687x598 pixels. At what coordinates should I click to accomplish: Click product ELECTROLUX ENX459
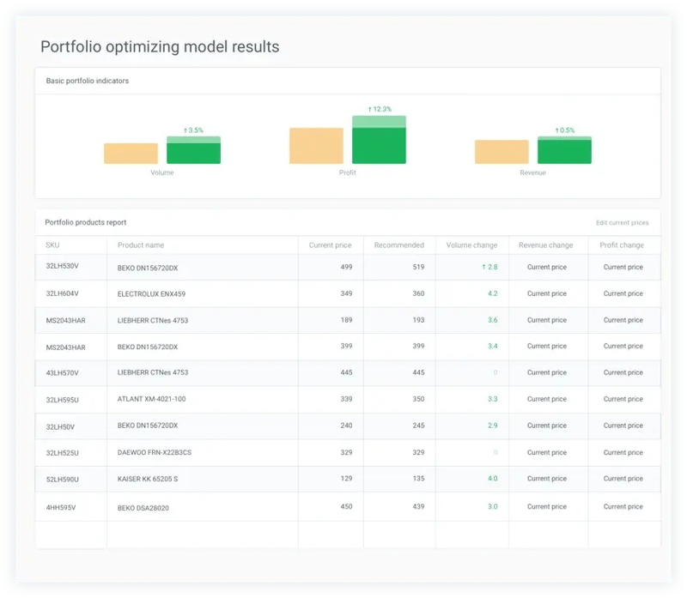click(151, 294)
